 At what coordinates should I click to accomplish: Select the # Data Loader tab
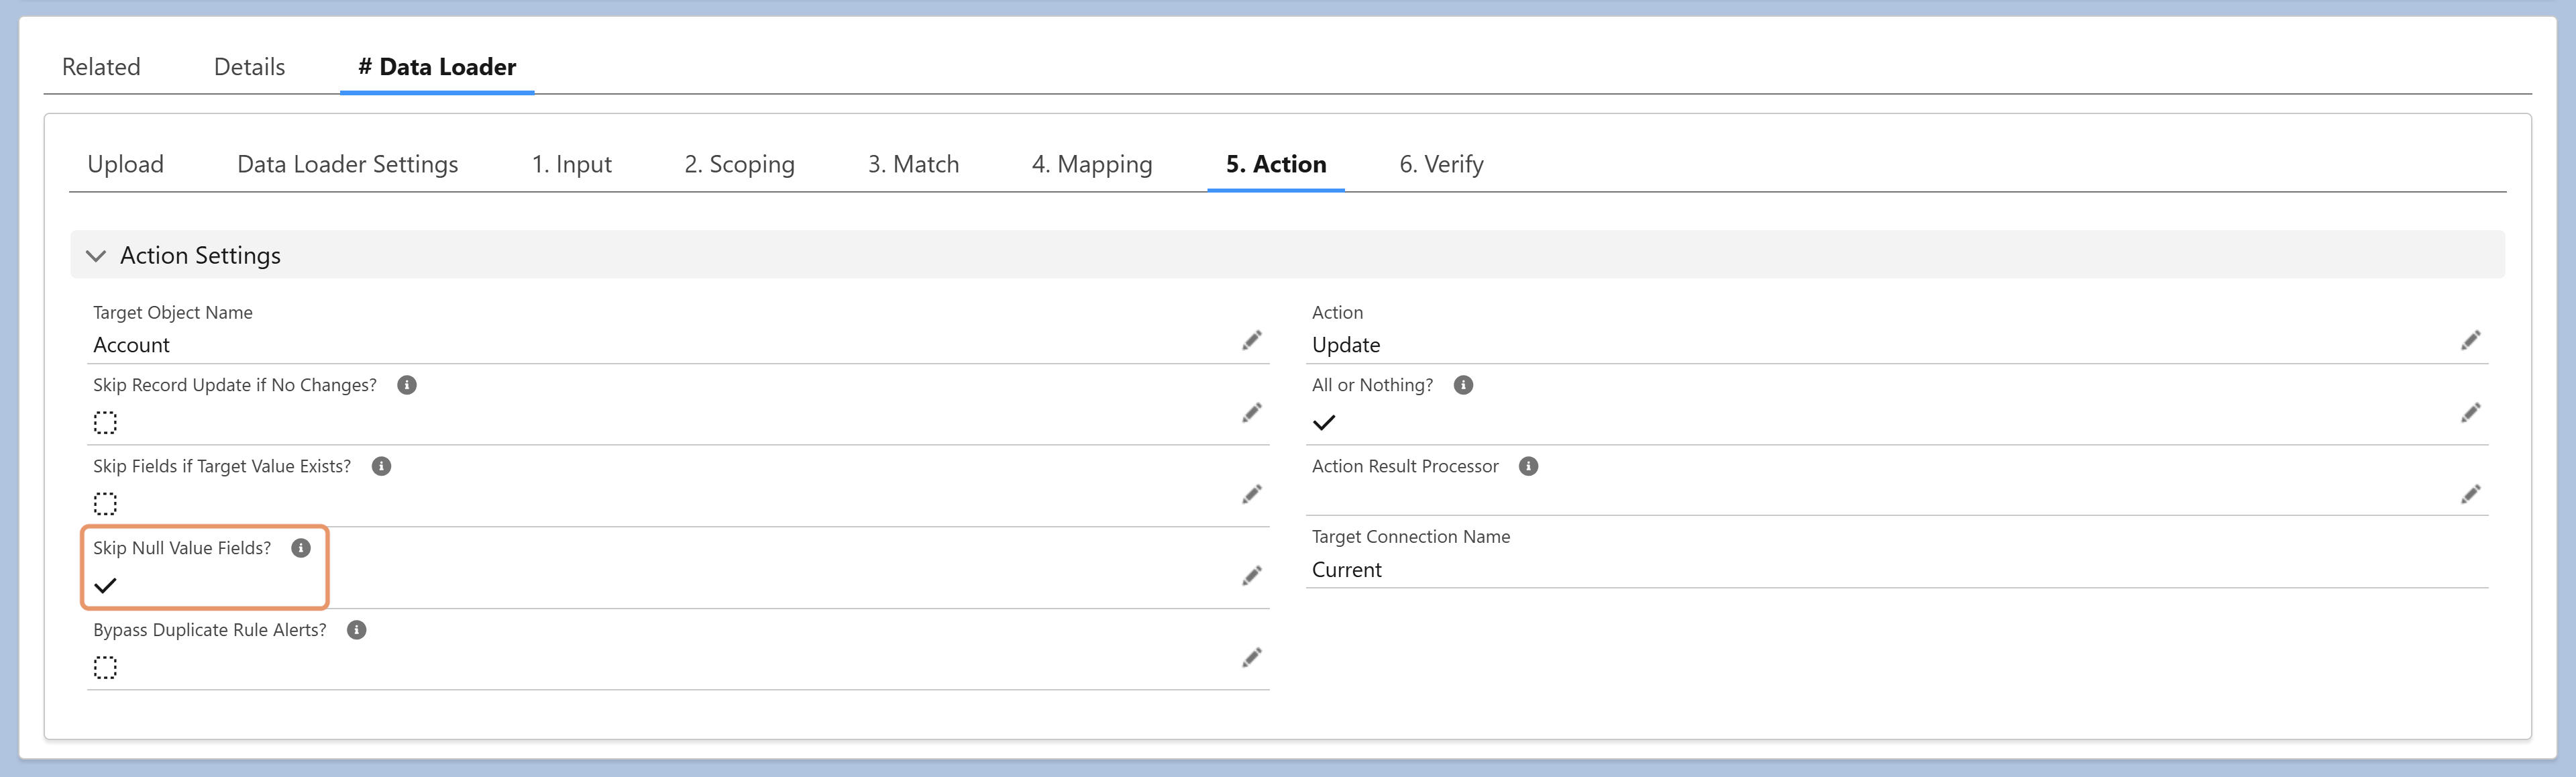pos(437,67)
